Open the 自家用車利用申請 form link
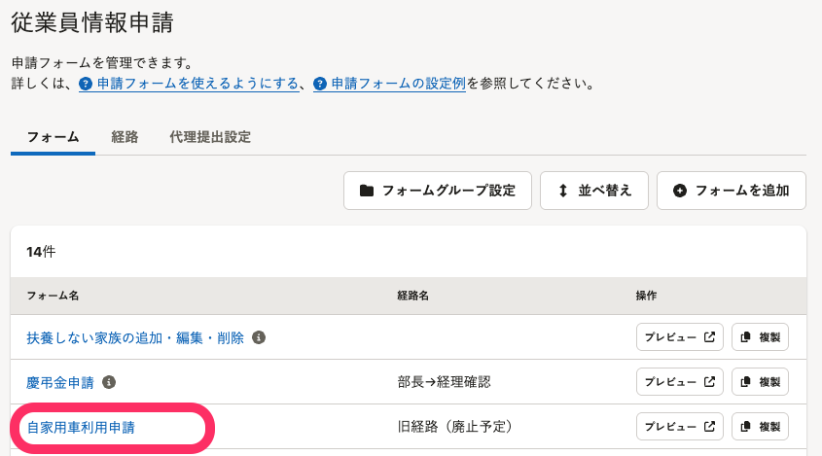Viewport: 822px width, 456px height. click(81, 427)
